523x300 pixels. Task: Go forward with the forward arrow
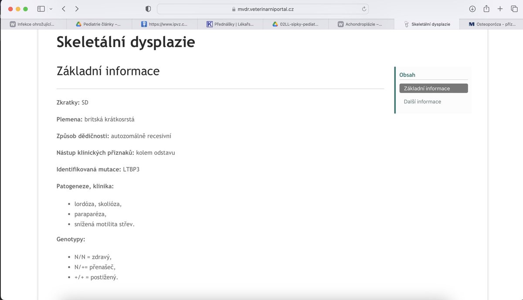[x=77, y=9]
